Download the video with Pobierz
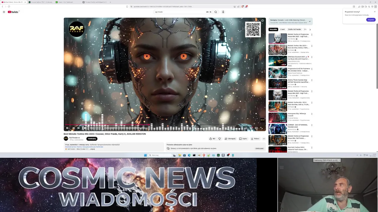Image resolution: width=378 pixels, height=212 pixels. 255,139
